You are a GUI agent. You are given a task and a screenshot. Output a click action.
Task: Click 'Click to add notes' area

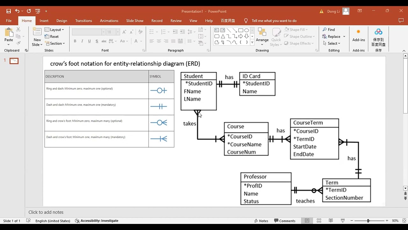click(x=46, y=212)
